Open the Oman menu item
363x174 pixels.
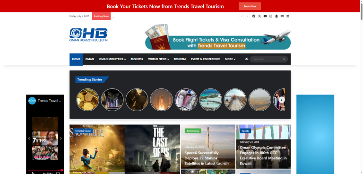[x=90, y=59]
